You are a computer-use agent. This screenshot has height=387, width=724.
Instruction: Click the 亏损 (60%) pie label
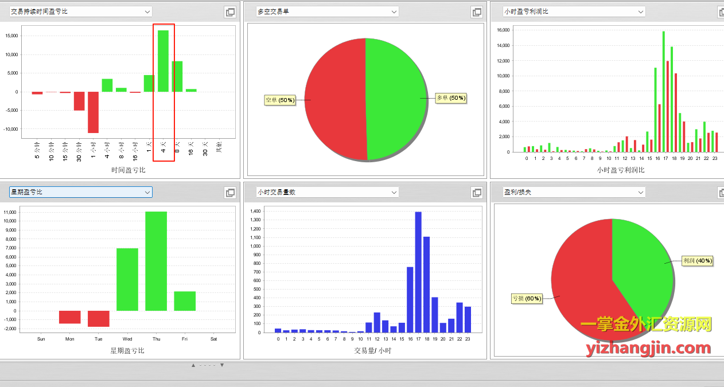click(527, 299)
